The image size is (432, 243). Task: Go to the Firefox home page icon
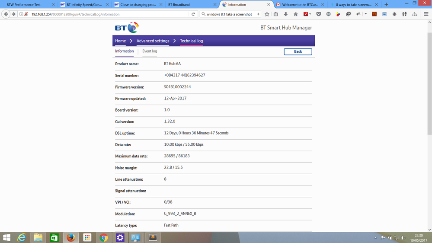296,14
